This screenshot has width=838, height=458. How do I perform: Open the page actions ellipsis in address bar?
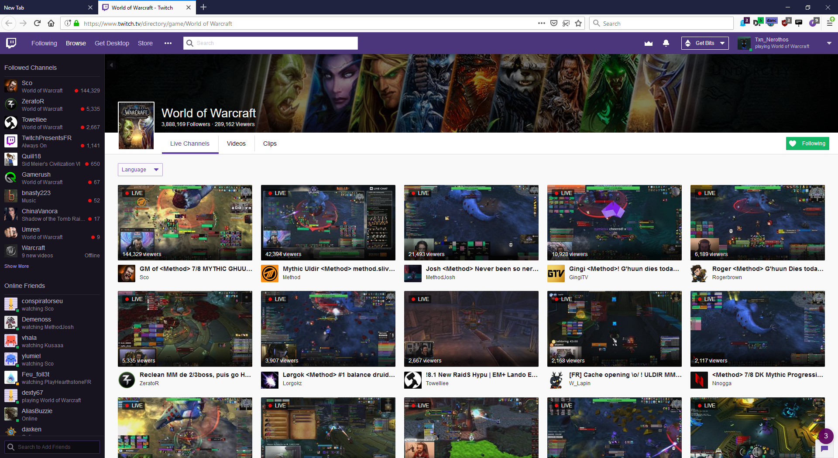coord(542,24)
